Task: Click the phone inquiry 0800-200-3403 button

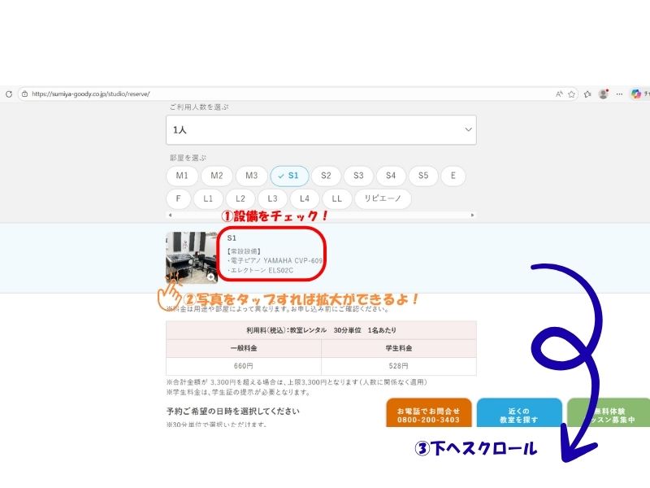Action: [x=428, y=415]
